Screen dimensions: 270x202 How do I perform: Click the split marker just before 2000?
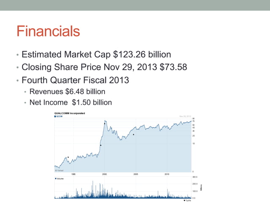click(101, 145)
